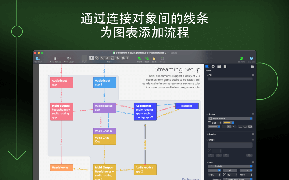Screen dimensions: 289x180
Task: Open the Fill type dropdown
Action: pyautogui.click(x=230, y=79)
